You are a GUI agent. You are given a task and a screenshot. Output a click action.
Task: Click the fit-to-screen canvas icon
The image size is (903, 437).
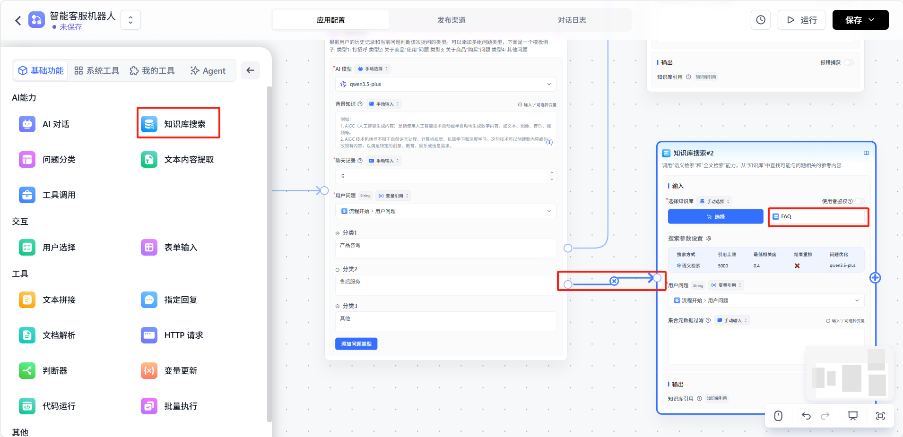click(x=880, y=416)
